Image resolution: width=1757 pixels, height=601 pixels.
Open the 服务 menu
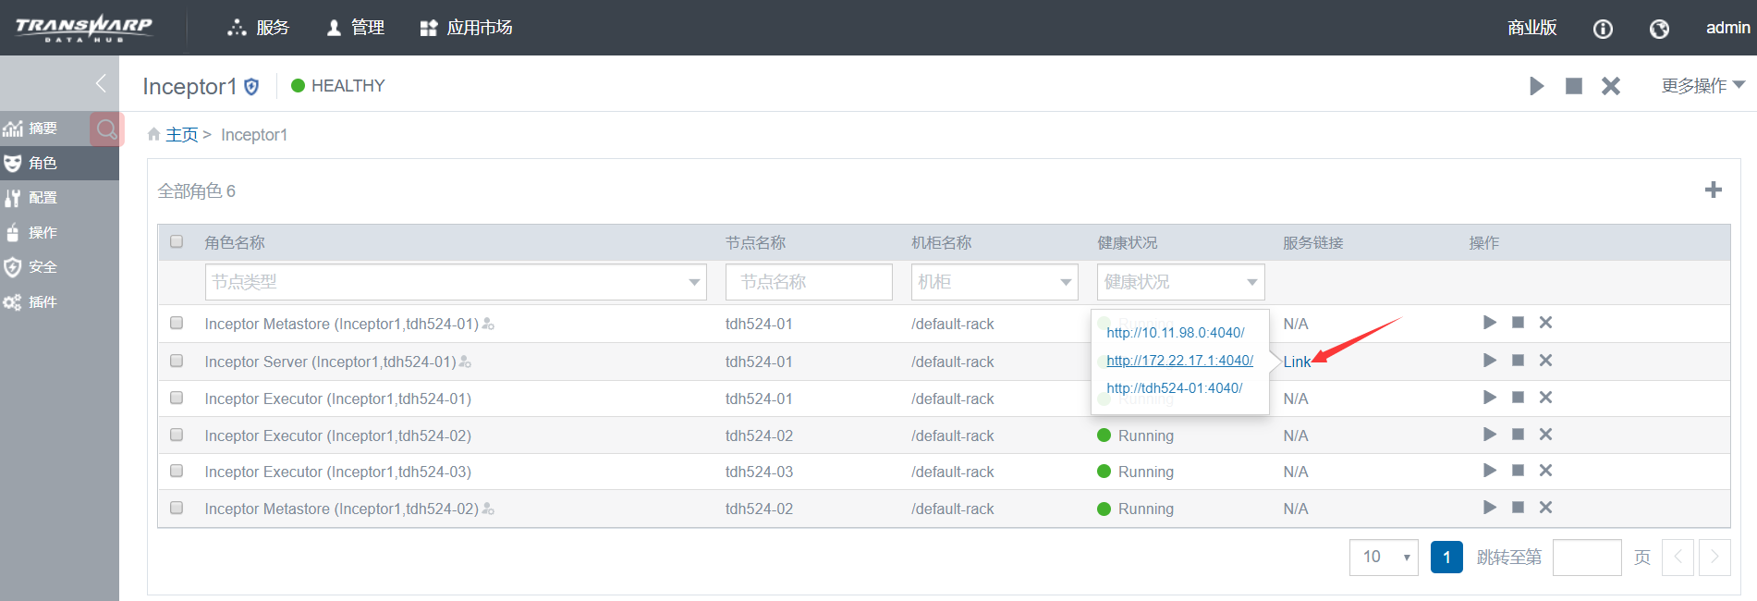[259, 28]
